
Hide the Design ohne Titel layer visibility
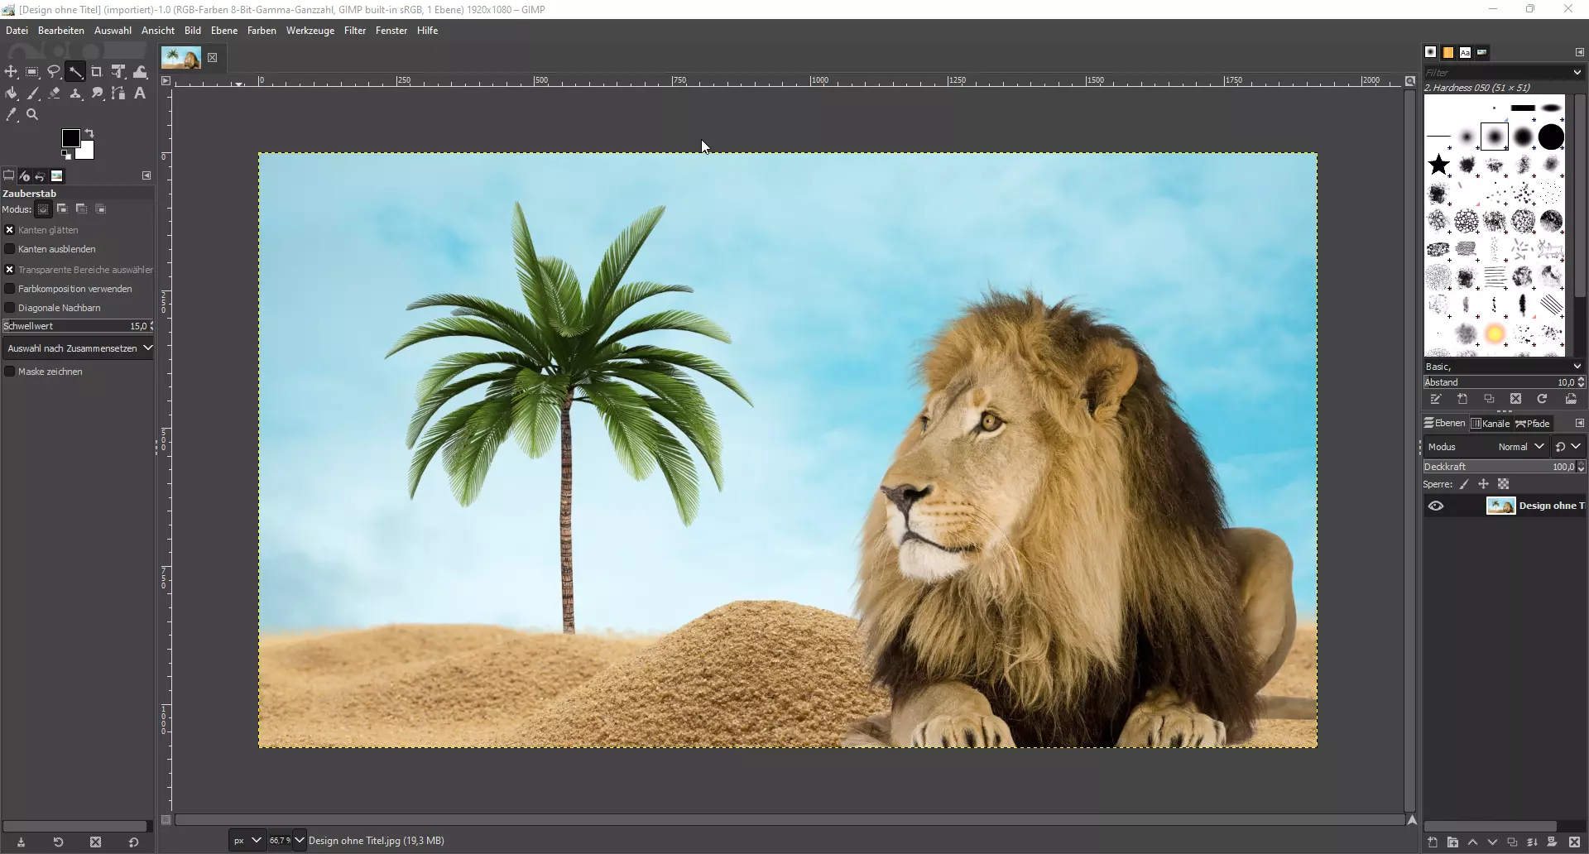1437,506
